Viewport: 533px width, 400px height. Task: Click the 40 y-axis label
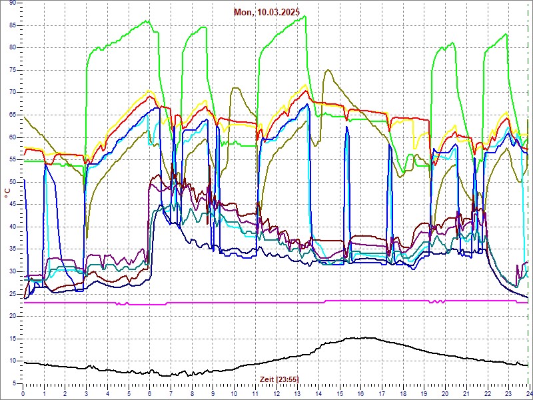[13, 227]
